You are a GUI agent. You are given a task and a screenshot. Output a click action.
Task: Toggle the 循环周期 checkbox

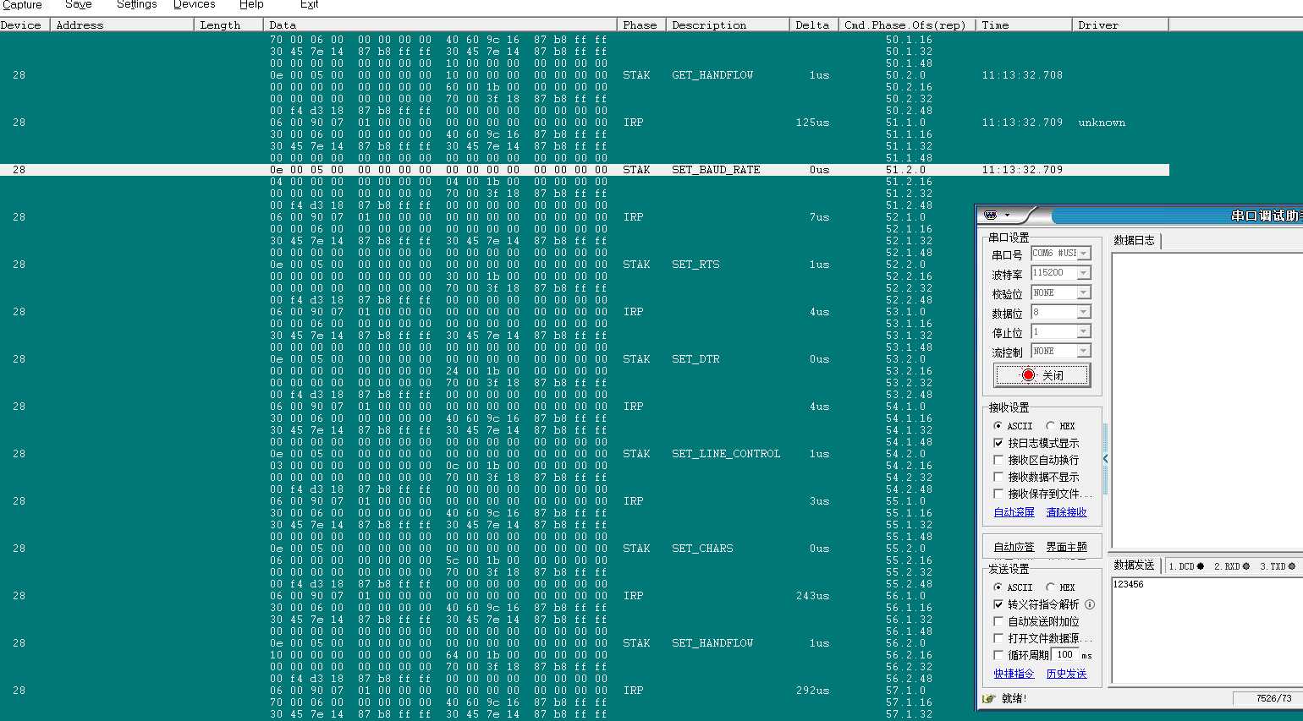tap(998, 655)
